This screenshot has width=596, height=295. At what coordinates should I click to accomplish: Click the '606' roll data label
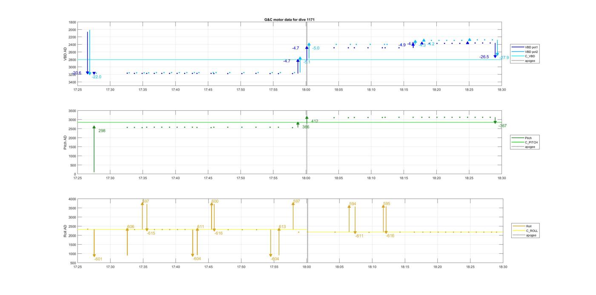[x=131, y=227]
